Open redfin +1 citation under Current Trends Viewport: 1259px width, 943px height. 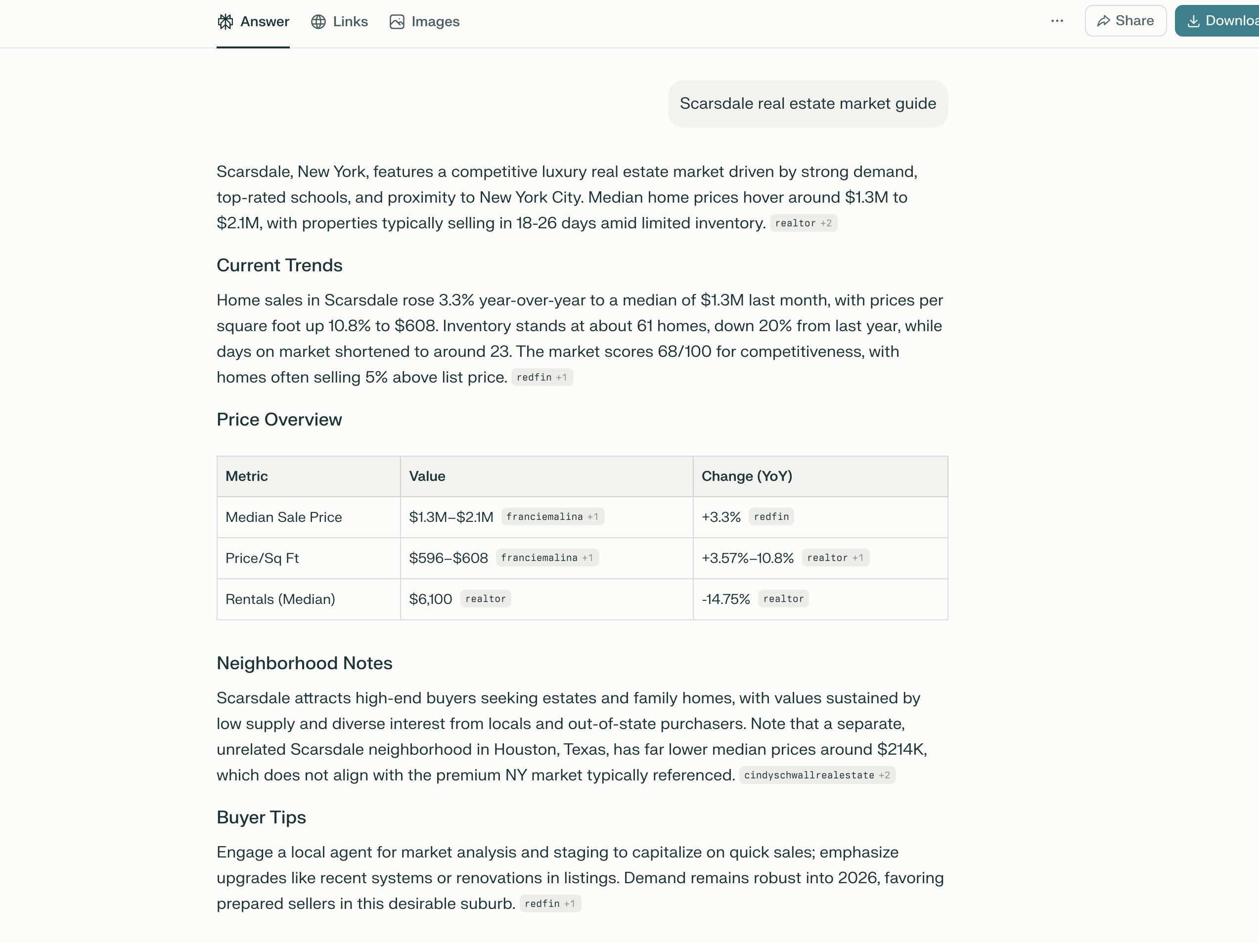[542, 378]
